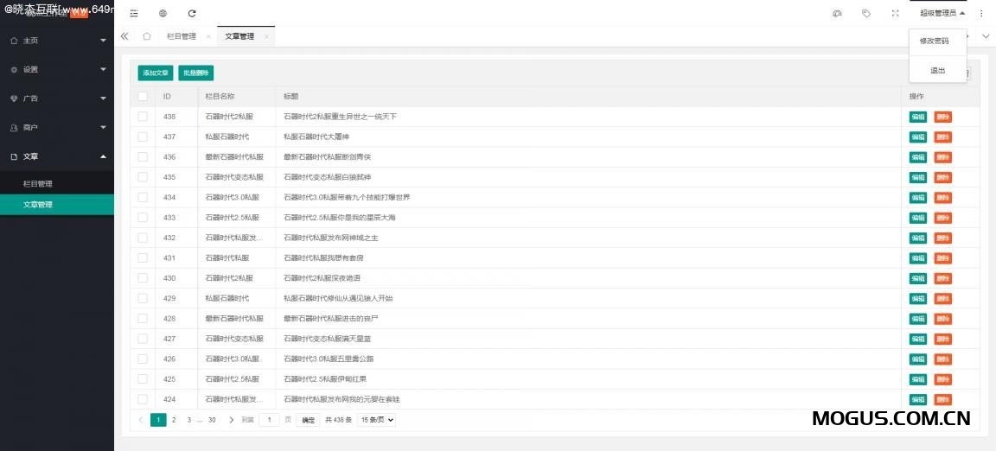The image size is (996, 451).
Task: Open the 15 条/页 page size dropdown
Action: coord(376,420)
